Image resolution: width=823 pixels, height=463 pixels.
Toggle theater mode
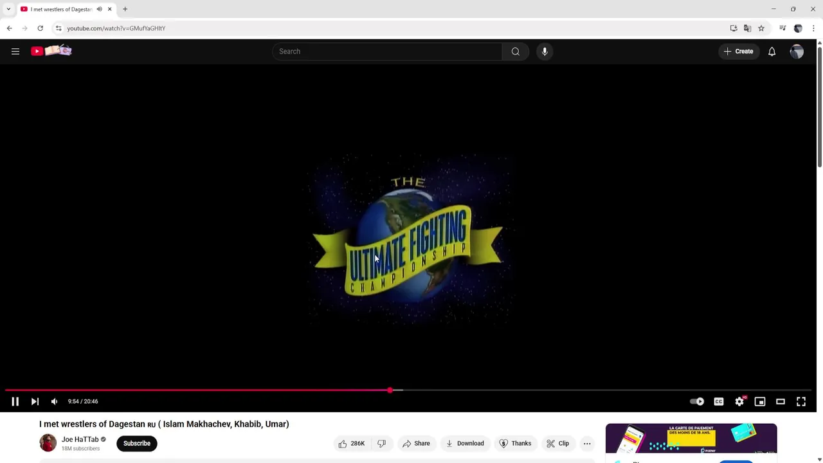(781, 401)
